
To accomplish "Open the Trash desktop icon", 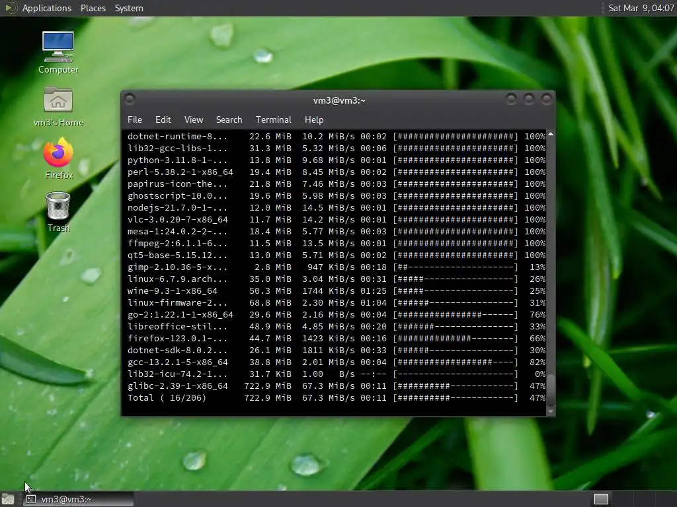I will [x=58, y=212].
